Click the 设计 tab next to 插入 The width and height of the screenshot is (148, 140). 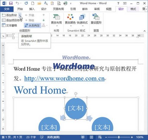(44, 9)
